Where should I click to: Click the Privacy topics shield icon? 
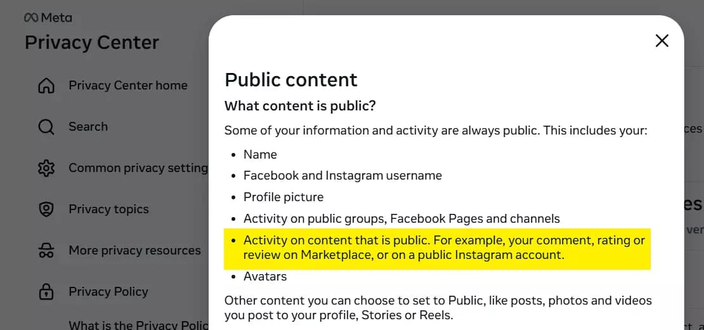pyautogui.click(x=46, y=209)
